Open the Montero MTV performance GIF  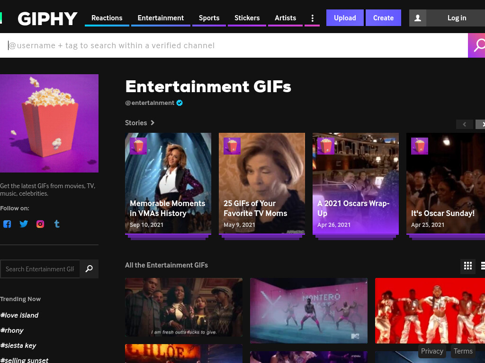click(309, 311)
